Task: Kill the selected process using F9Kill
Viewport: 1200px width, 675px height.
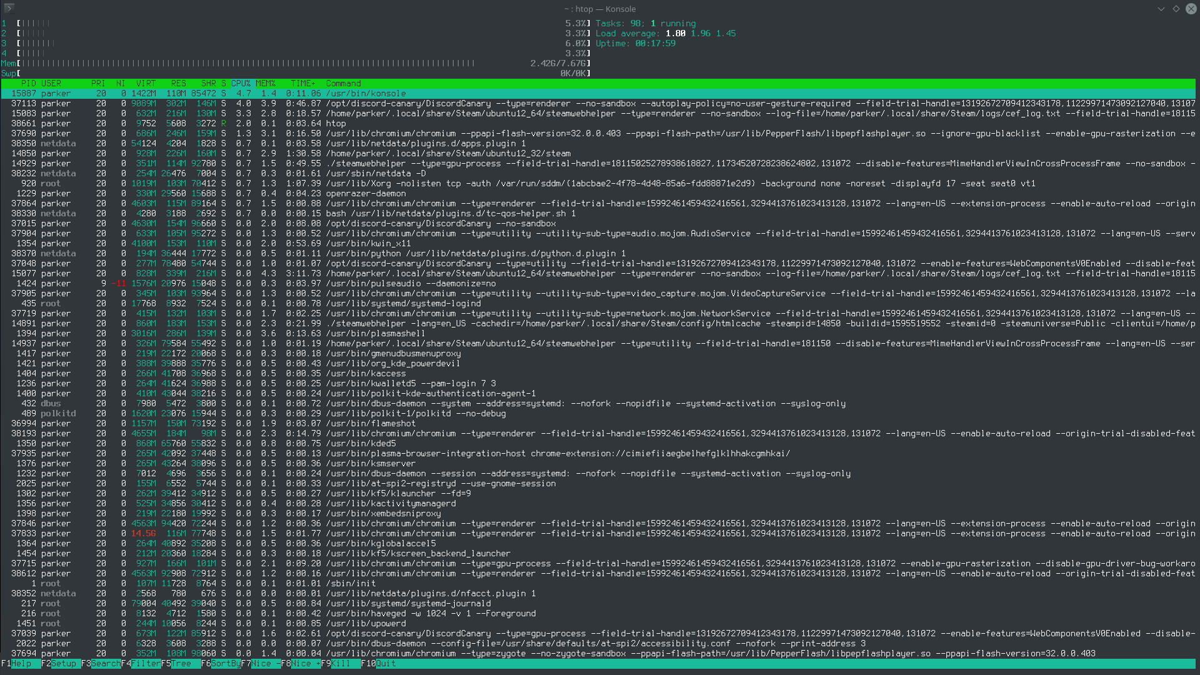Action: (342, 664)
